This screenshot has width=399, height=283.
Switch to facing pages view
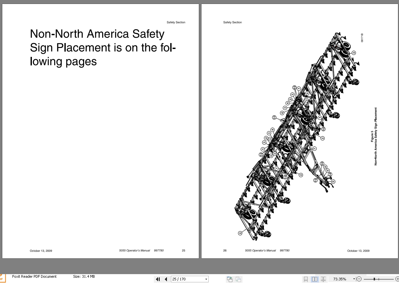point(315,279)
